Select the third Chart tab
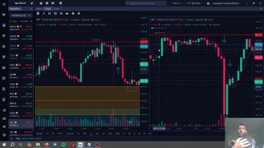Screen dimensions: 264x148 [x=57, y=9]
